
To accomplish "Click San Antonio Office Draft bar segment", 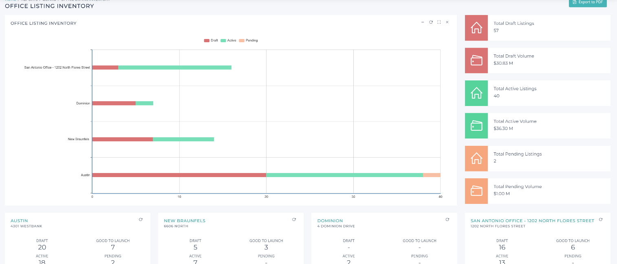I will pyautogui.click(x=105, y=67).
